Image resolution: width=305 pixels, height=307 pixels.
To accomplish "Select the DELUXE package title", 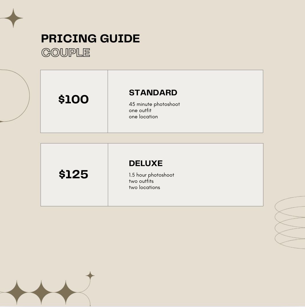I will tap(146, 163).
